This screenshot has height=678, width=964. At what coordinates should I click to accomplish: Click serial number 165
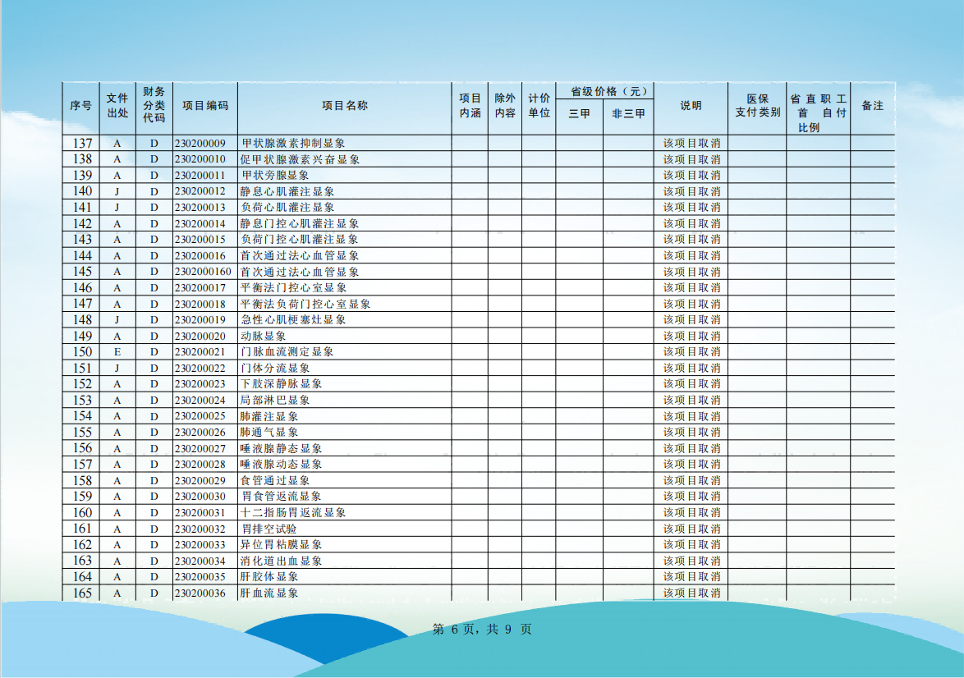tap(82, 593)
